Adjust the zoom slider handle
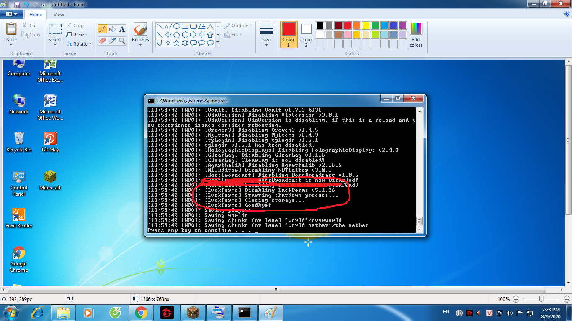Image resolution: width=572 pixels, height=321 pixels. [x=541, y=299]
